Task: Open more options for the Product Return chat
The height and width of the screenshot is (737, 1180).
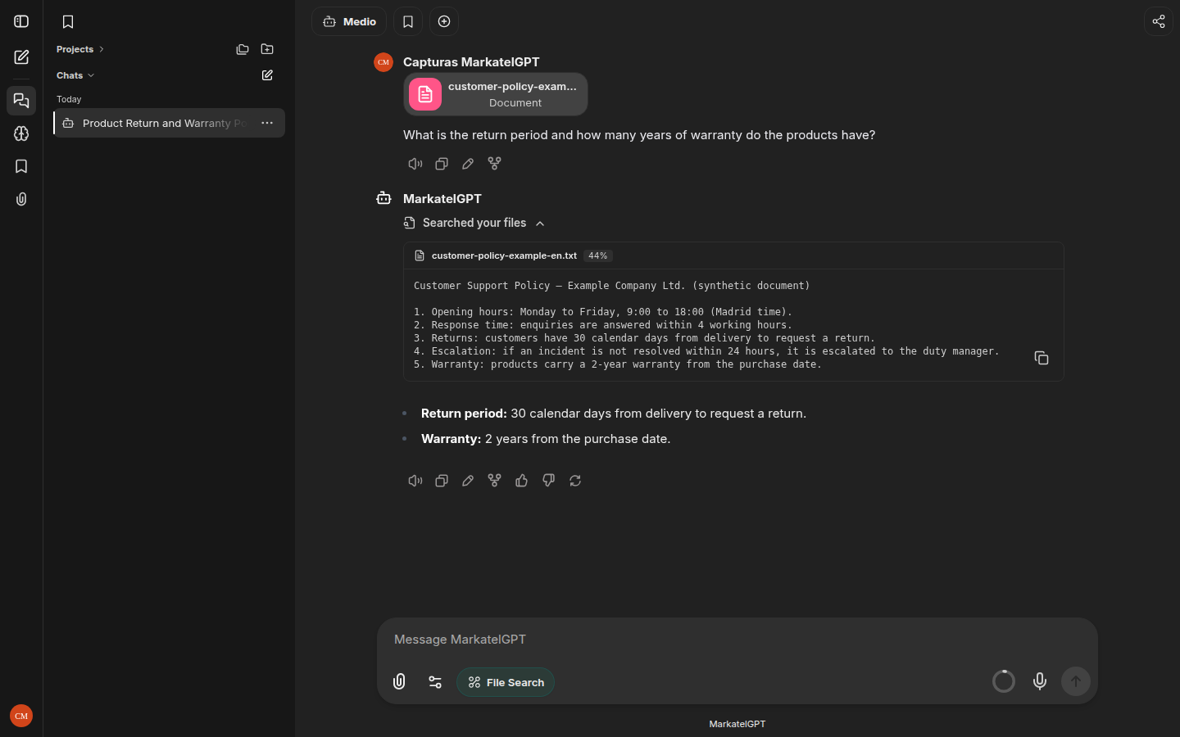Action: (267, 123)
